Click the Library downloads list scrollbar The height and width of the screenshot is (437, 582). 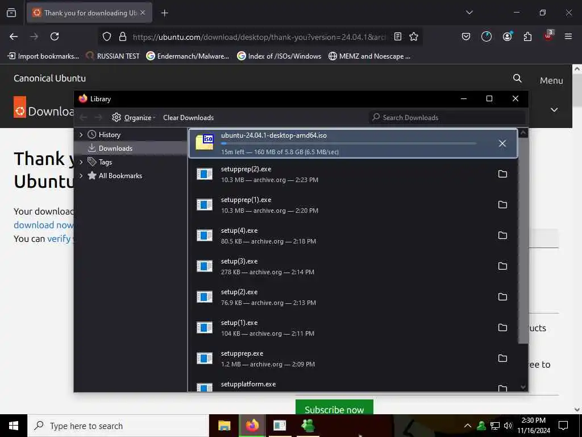click(x=523, y=241)
